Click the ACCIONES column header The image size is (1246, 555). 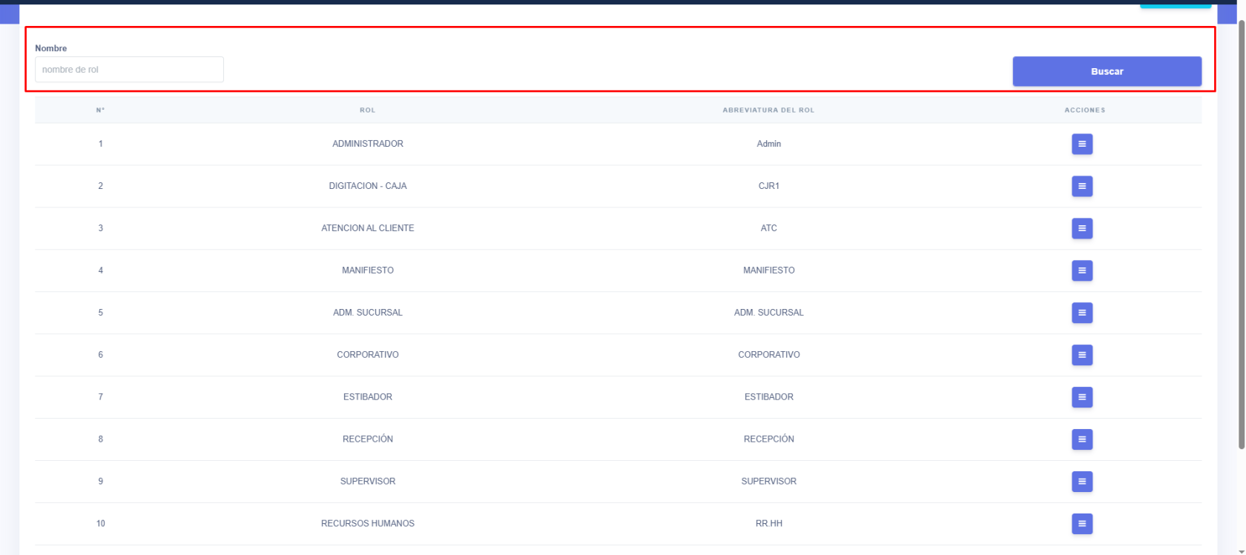pos(1084,110)
